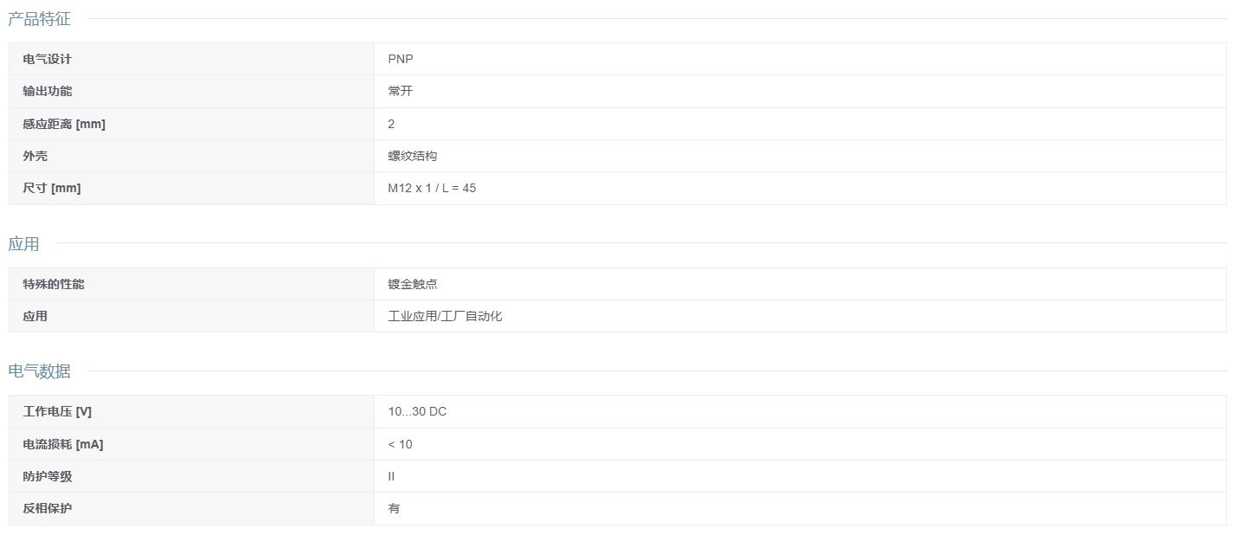Select the 尺寸 [mm] label
This screenshot has width=1239, height=535.
52,188
